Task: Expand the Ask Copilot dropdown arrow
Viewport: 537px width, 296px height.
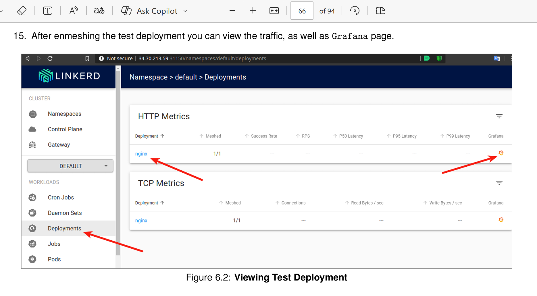Action: coord(185,11)
